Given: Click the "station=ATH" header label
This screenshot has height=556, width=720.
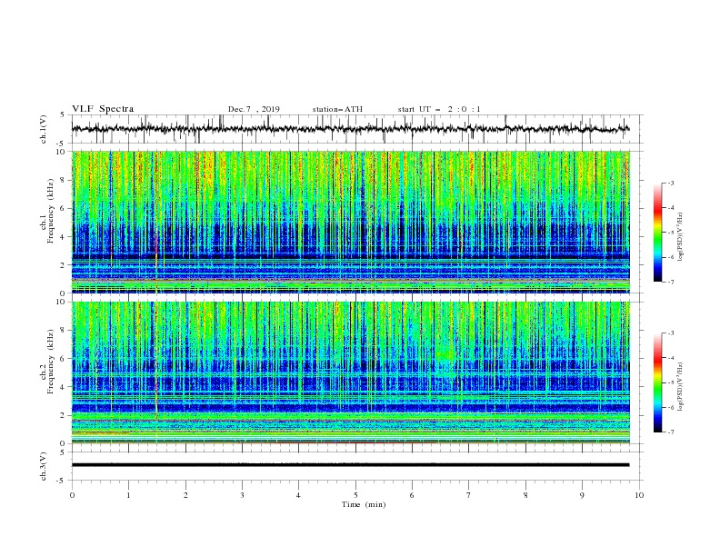Looking at the screenshot, I should 337,109.
